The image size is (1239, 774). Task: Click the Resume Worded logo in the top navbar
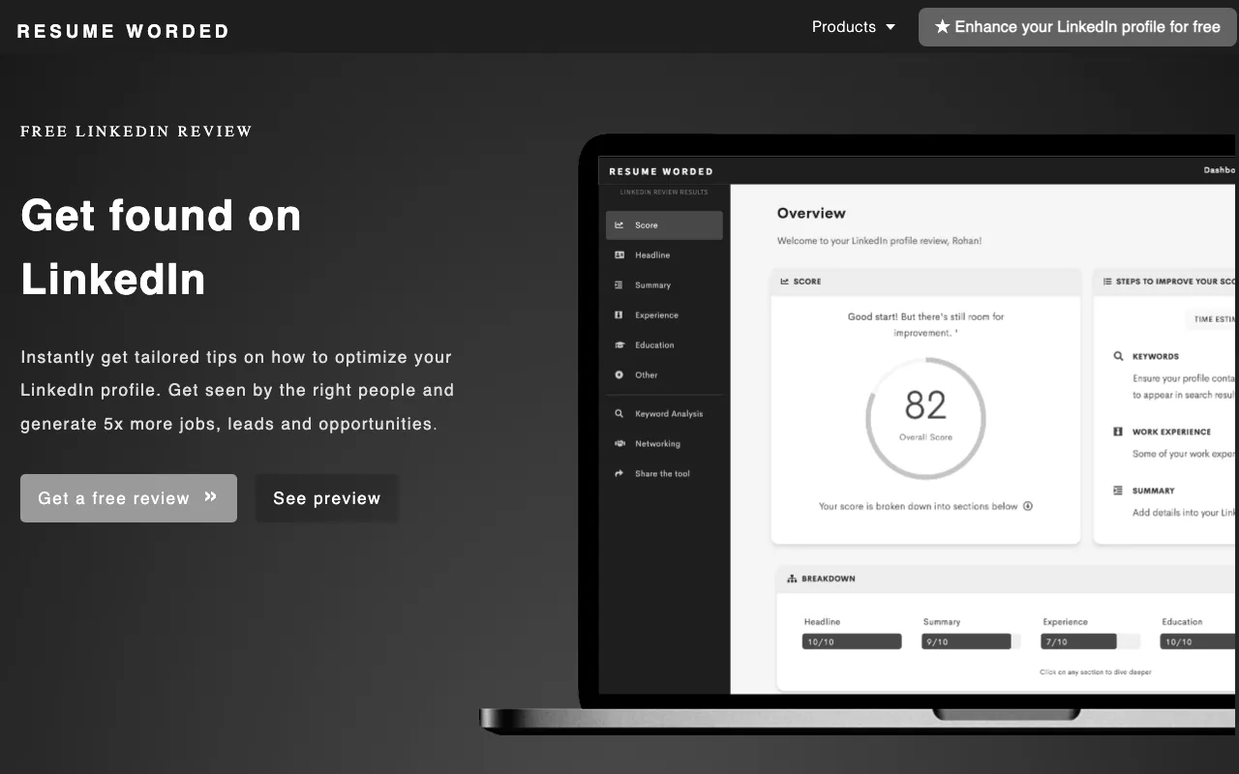[x=123, y=31]
